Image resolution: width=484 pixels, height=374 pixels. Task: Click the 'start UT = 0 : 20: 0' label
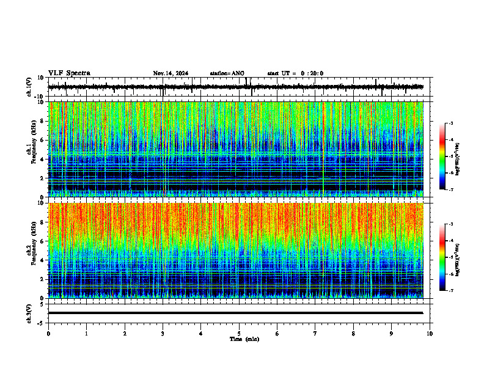pos(295,73)
